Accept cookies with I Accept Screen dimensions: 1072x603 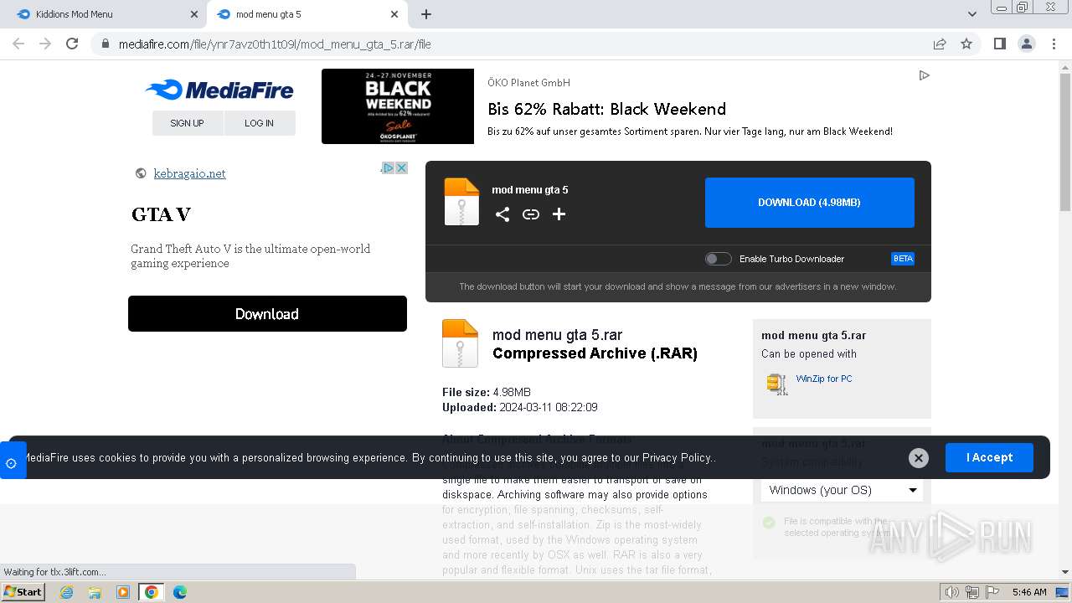tap(989, 457)
